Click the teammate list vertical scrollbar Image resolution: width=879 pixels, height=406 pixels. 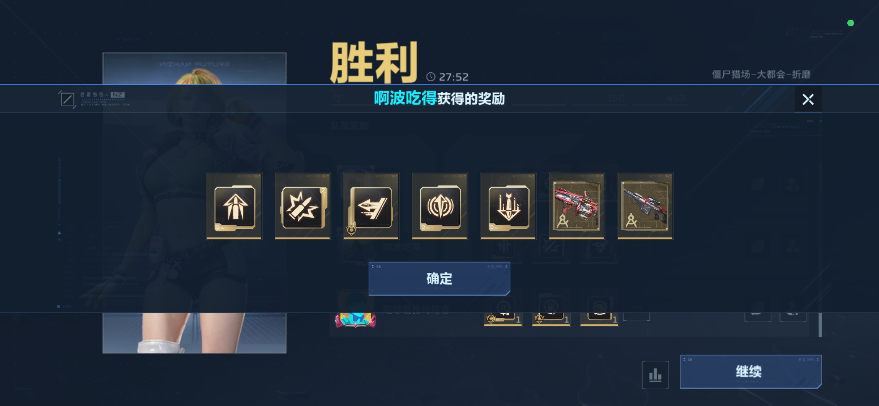[820, 325]
